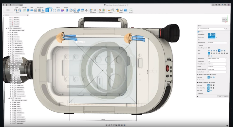Toggle the Side 2: left side checkbox
The image size is (233, 127).
tap(199, 82)
